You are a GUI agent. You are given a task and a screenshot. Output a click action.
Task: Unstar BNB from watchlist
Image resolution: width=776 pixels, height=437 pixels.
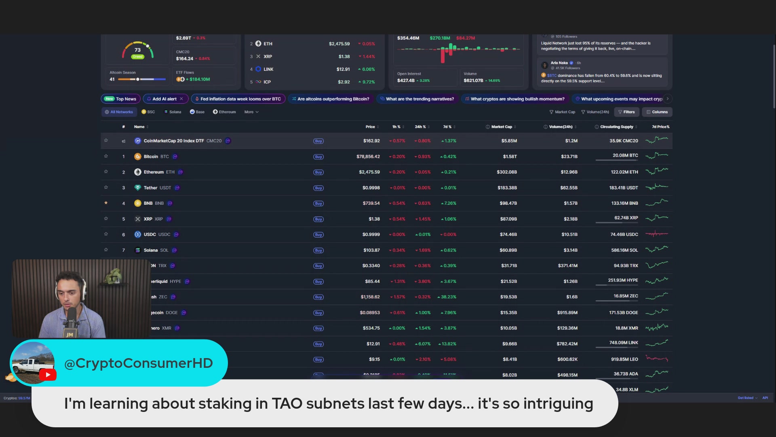[106, 203]
